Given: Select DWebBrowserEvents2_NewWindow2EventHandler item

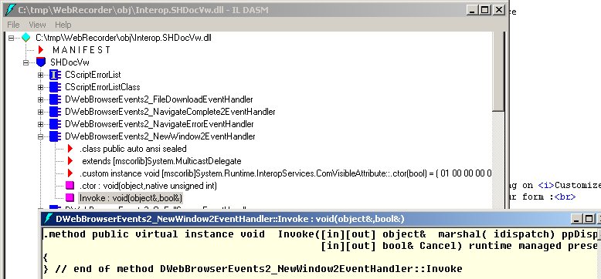Looking at the screenshot, I should point(160,136).
